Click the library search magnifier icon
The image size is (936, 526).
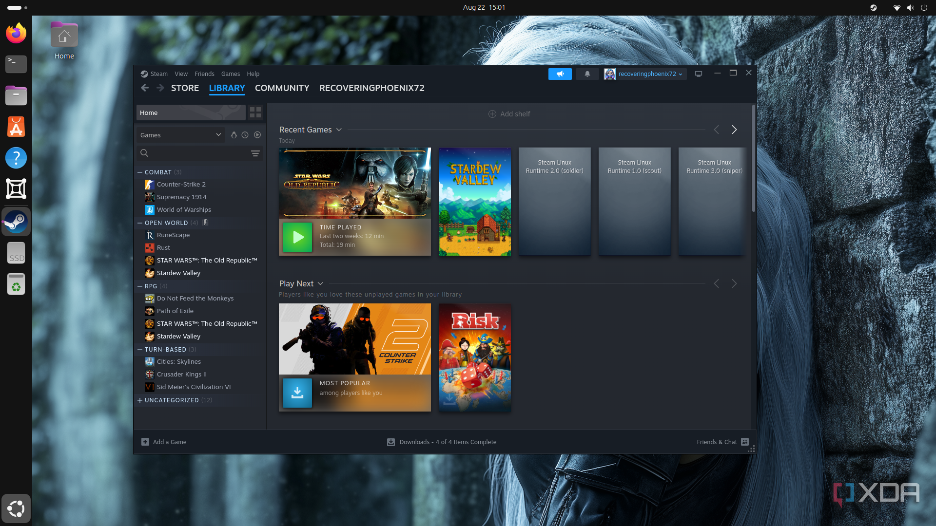[x=144, y=153]
